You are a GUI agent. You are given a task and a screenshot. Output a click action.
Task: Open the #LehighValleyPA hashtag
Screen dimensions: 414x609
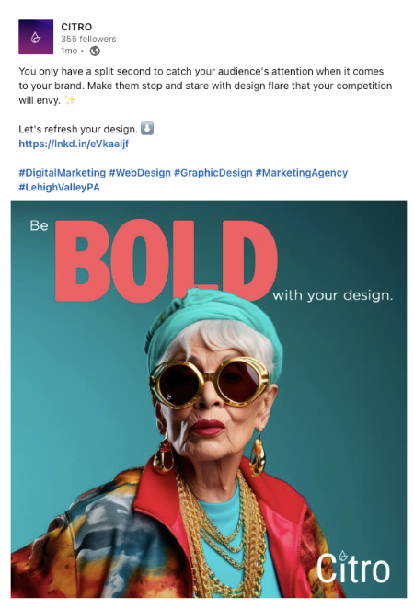pyautogui.click(x=60, y=187)
